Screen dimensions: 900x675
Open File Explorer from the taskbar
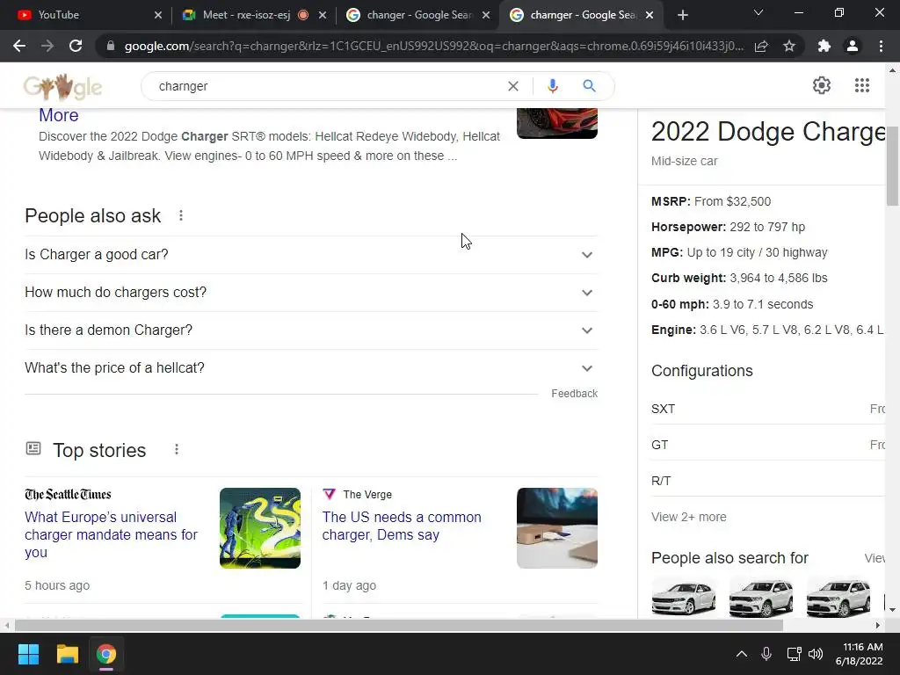coord(67,654)
